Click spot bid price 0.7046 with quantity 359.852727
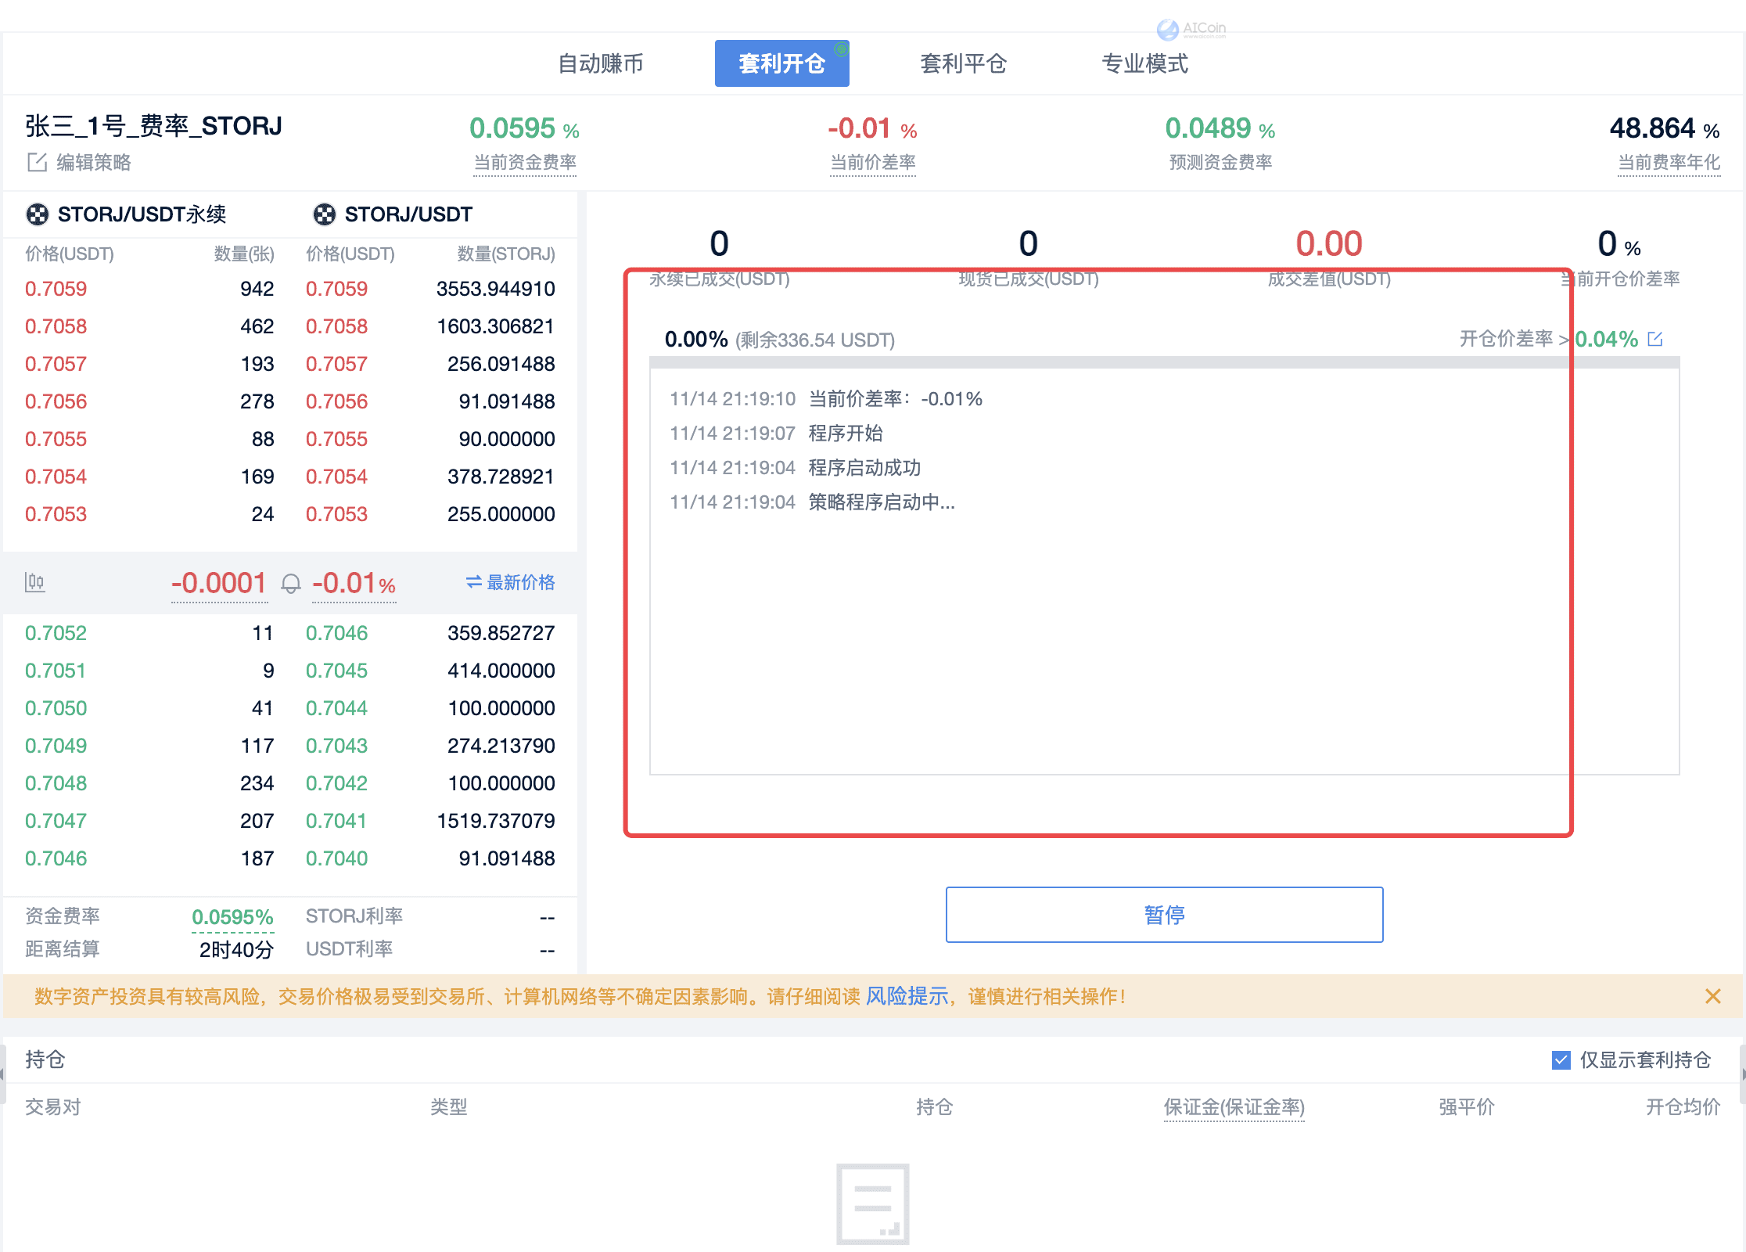The image size is (1746, 1252). (336, 633)
